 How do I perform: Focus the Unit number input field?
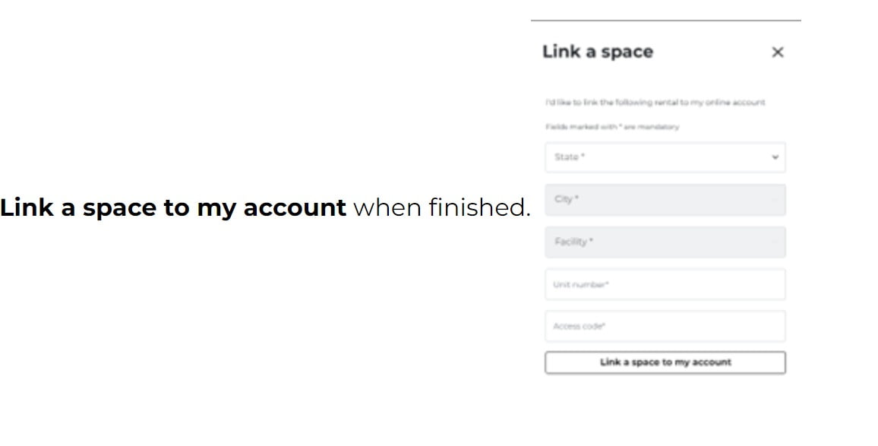pyautogui.click(x=665, y=285)
